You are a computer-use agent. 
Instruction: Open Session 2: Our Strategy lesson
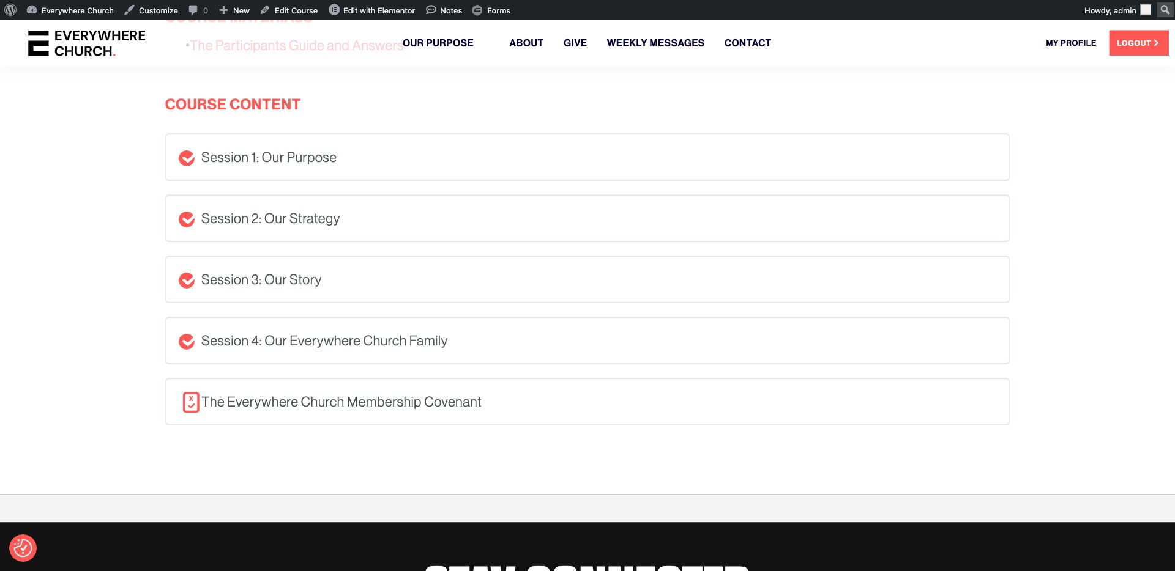pos(587,218)
